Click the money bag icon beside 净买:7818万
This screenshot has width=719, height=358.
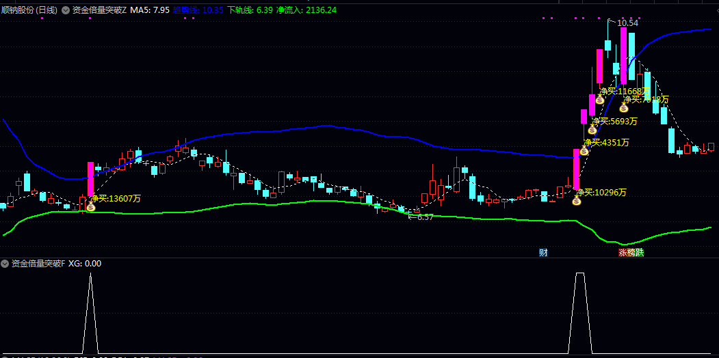(624, 108)
